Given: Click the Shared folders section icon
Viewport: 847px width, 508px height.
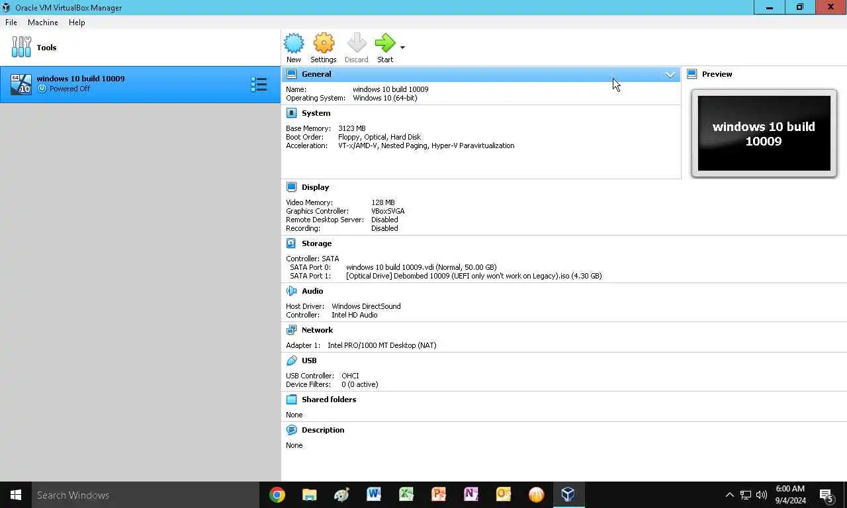Looking at the screenshot, I should [292, 400].
